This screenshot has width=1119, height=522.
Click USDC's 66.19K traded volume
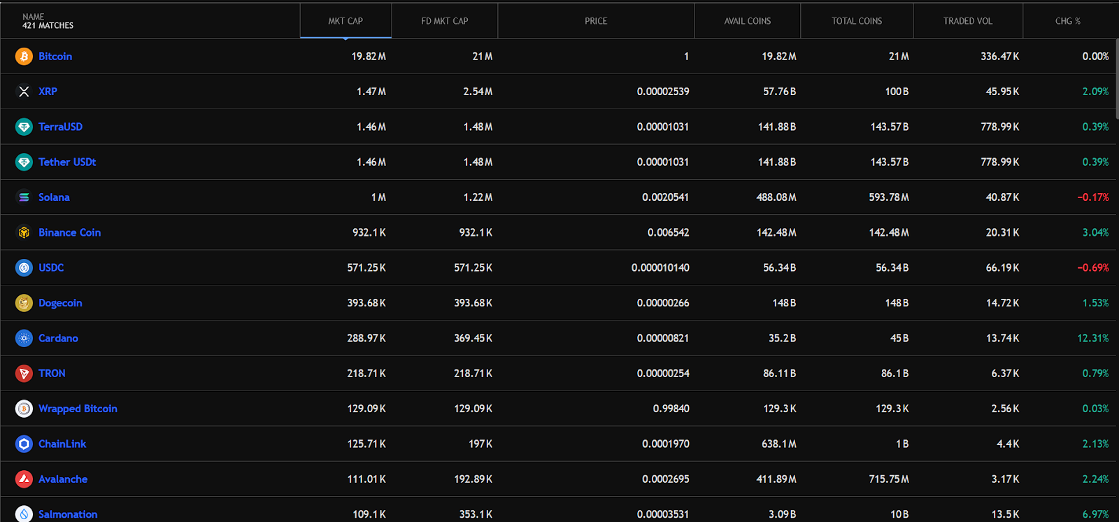pyautogui.click(x=1002, y=267)
